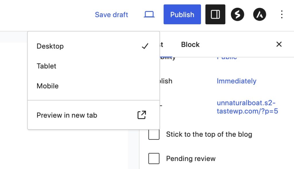Screen dimensions: 294x169
Task: Check the Pending review box
Action: pyautogui.click(x=154, y=158)
